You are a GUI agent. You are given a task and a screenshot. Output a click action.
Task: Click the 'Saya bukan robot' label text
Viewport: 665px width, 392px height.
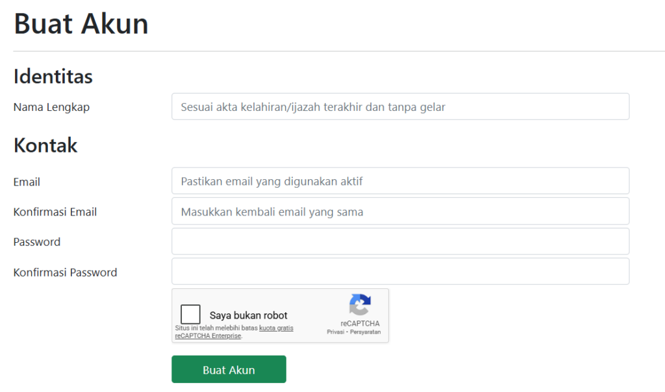pyautogui.click(x=248, y=315)
